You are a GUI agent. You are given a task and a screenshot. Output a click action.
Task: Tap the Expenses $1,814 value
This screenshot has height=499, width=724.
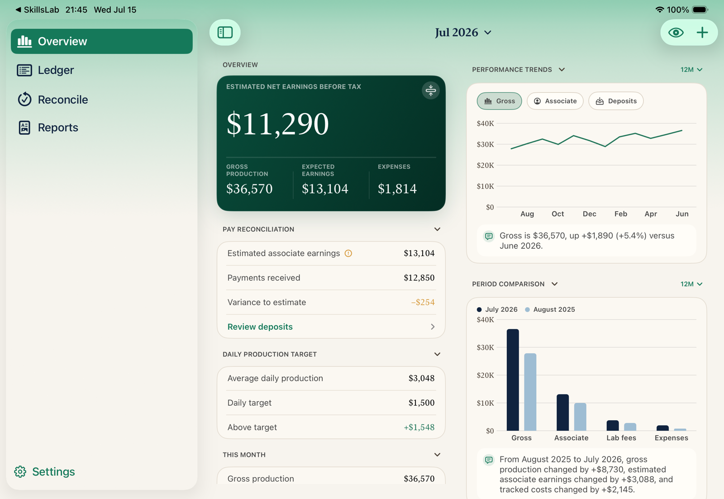(x=397, y=189)
